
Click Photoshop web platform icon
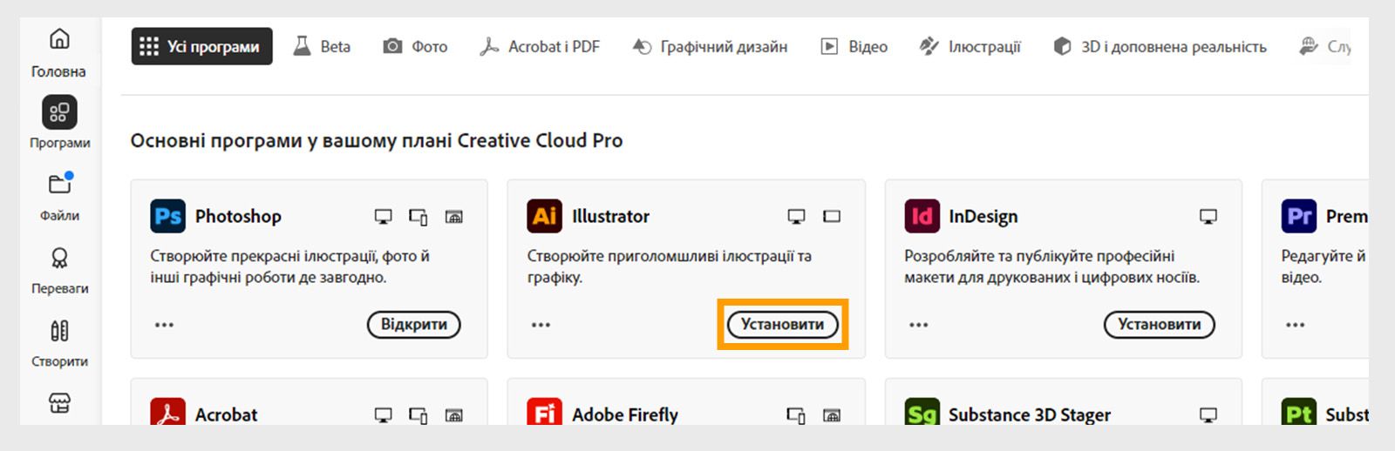pos(453,216)
